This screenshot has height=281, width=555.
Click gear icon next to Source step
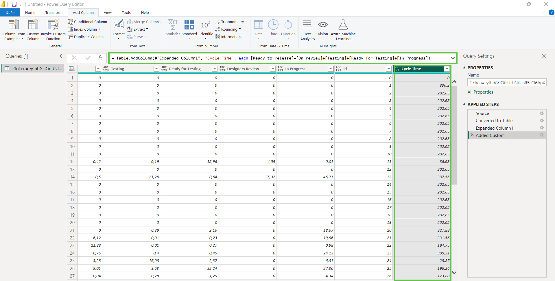click(541, 113)
